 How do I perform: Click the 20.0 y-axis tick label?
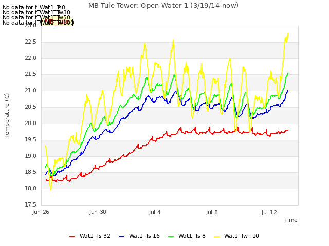(x=30, y=123)
